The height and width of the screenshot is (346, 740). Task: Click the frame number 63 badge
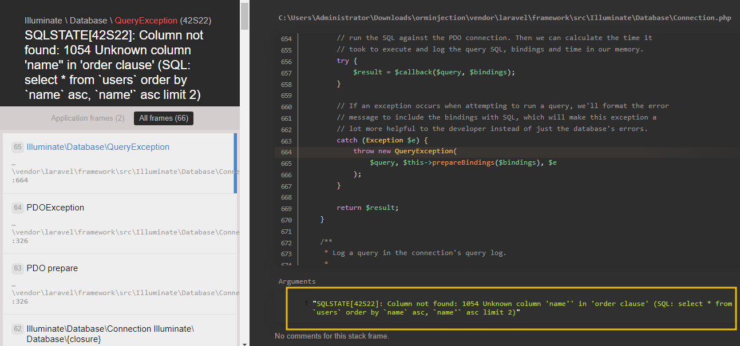(18, 268)
